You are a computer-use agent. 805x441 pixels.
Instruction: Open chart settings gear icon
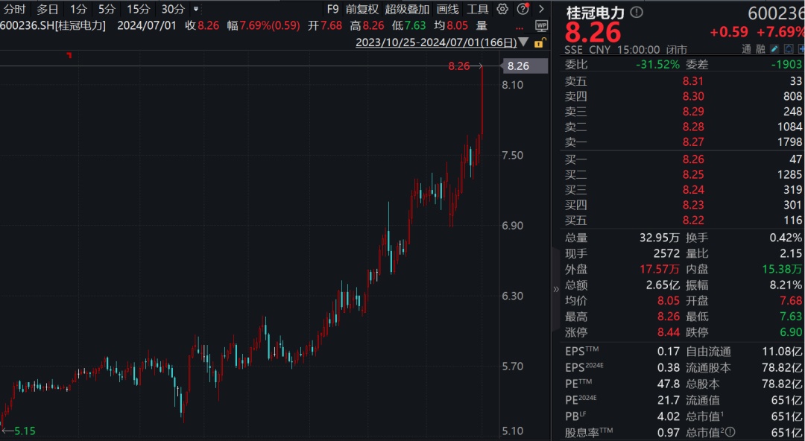(x=502, y=10)
